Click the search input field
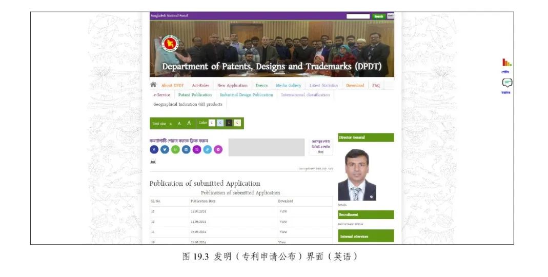 [x=358, y=16]
